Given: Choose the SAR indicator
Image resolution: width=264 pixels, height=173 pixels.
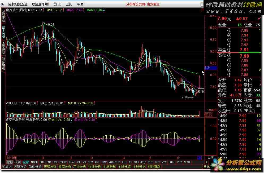Looking at the screenshot, I should tap(137, 162).
